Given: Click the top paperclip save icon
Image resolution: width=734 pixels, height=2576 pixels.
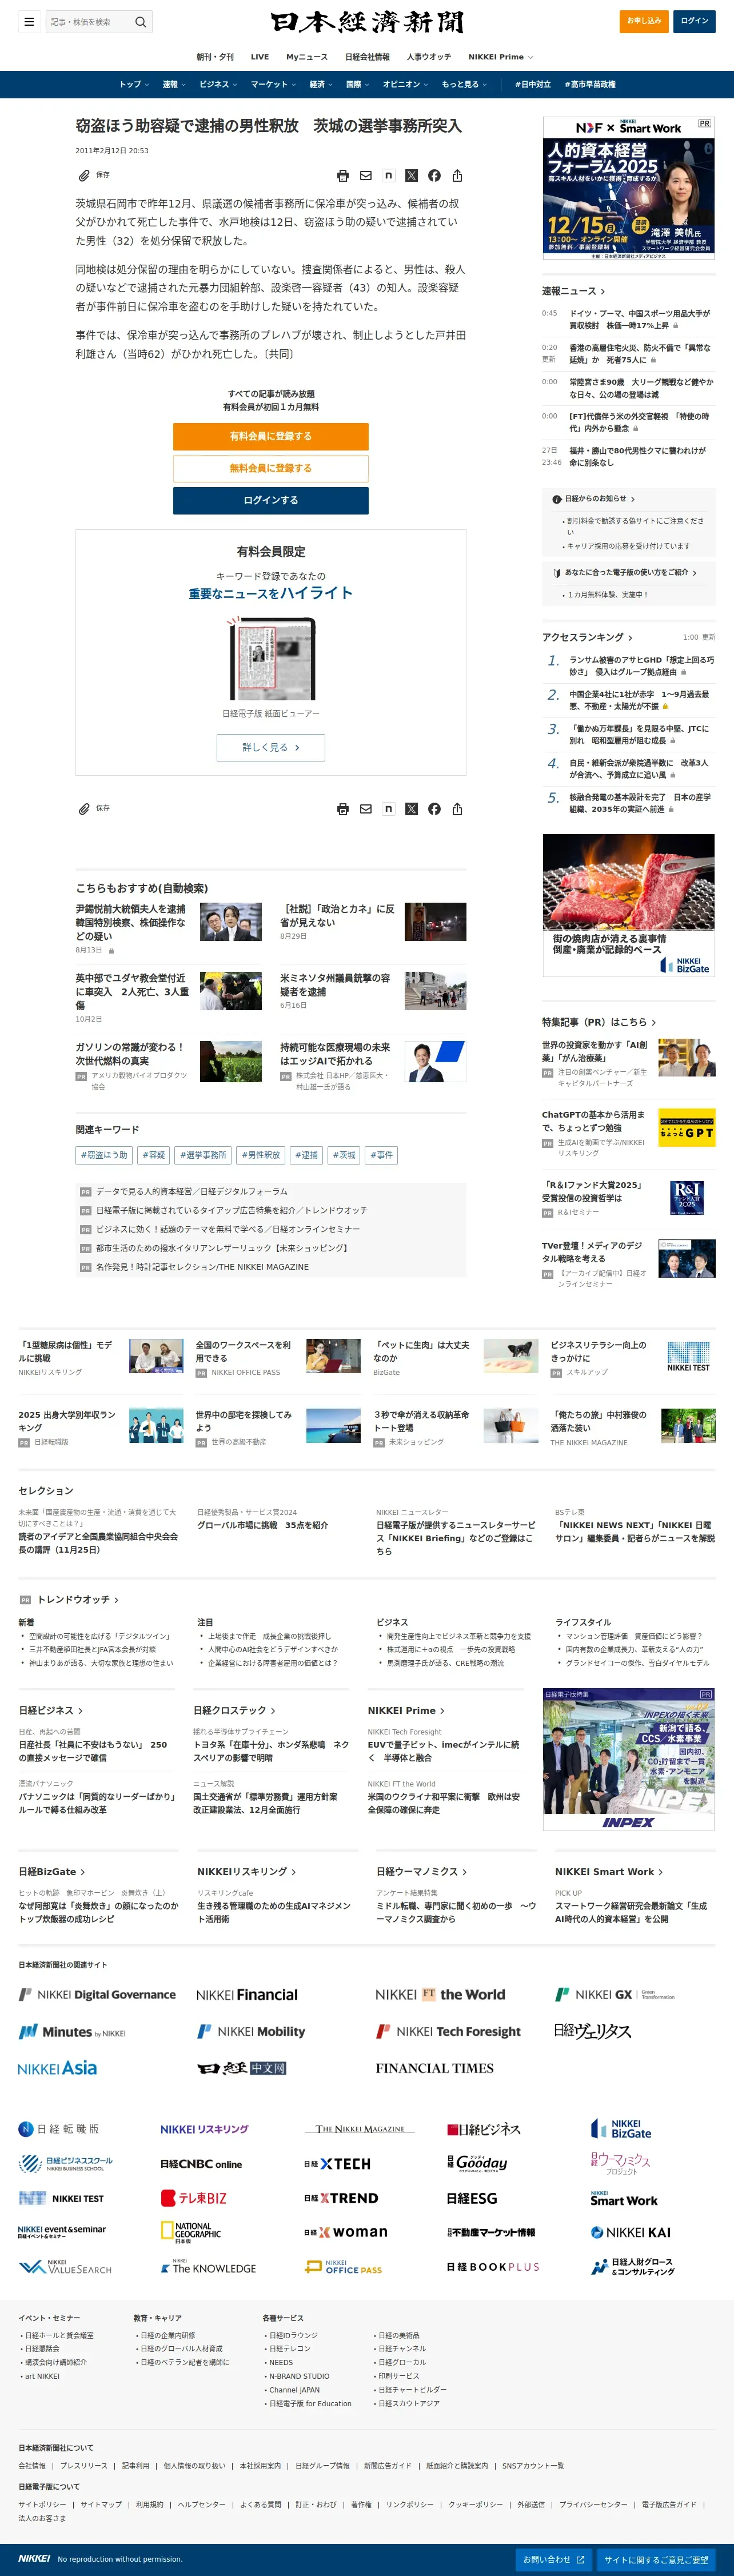Looking at the screenshot, I should click(84, 175).
